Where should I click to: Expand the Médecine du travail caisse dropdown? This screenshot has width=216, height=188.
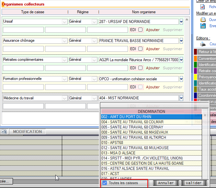click(x=64, y=98)
